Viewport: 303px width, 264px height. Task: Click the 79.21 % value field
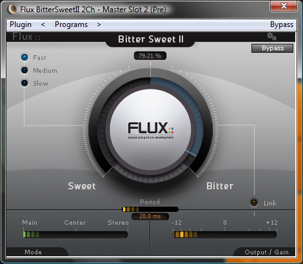click(x=150, y=56)
